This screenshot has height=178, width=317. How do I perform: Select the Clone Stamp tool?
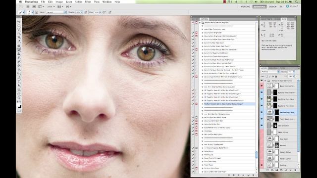(x=19, y=54)
